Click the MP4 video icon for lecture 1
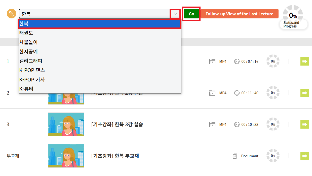 212,62
